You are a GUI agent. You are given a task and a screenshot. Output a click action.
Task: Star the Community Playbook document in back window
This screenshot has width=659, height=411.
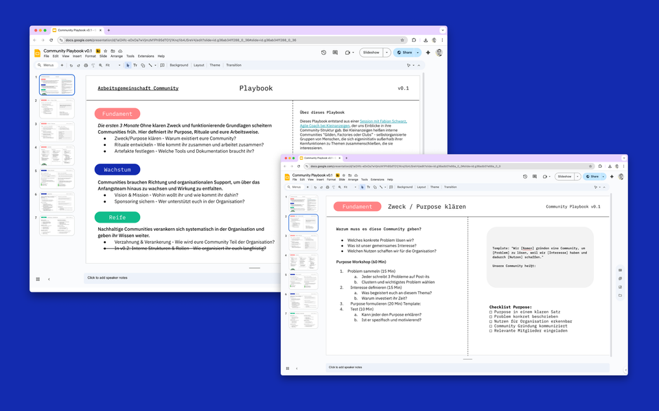point(106,51)
